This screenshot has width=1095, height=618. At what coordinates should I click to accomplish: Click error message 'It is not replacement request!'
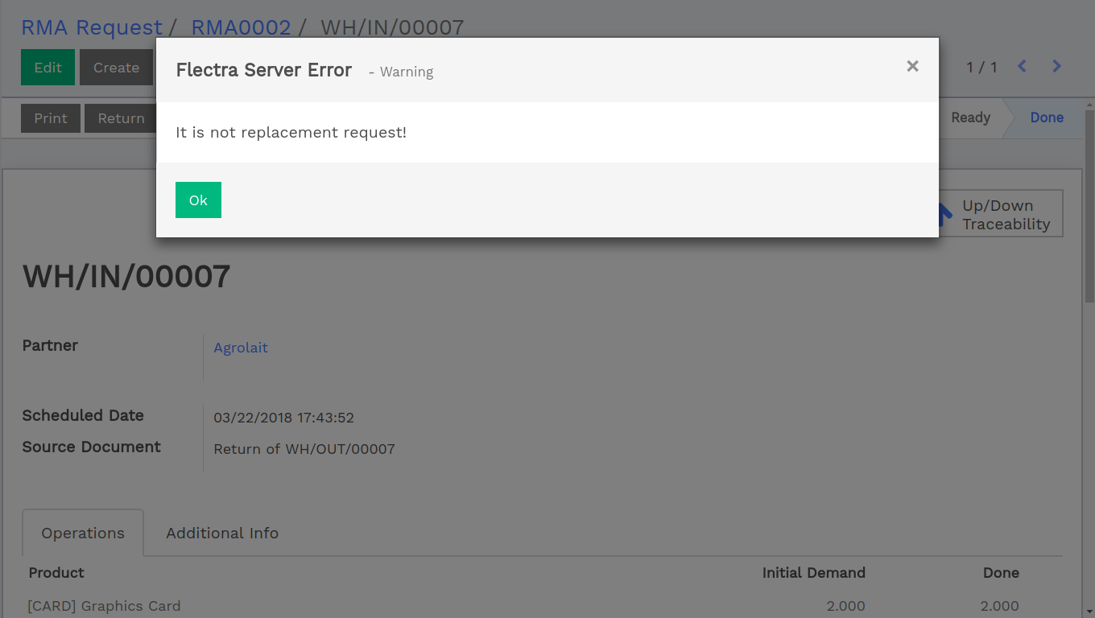[x=291, y=132]
